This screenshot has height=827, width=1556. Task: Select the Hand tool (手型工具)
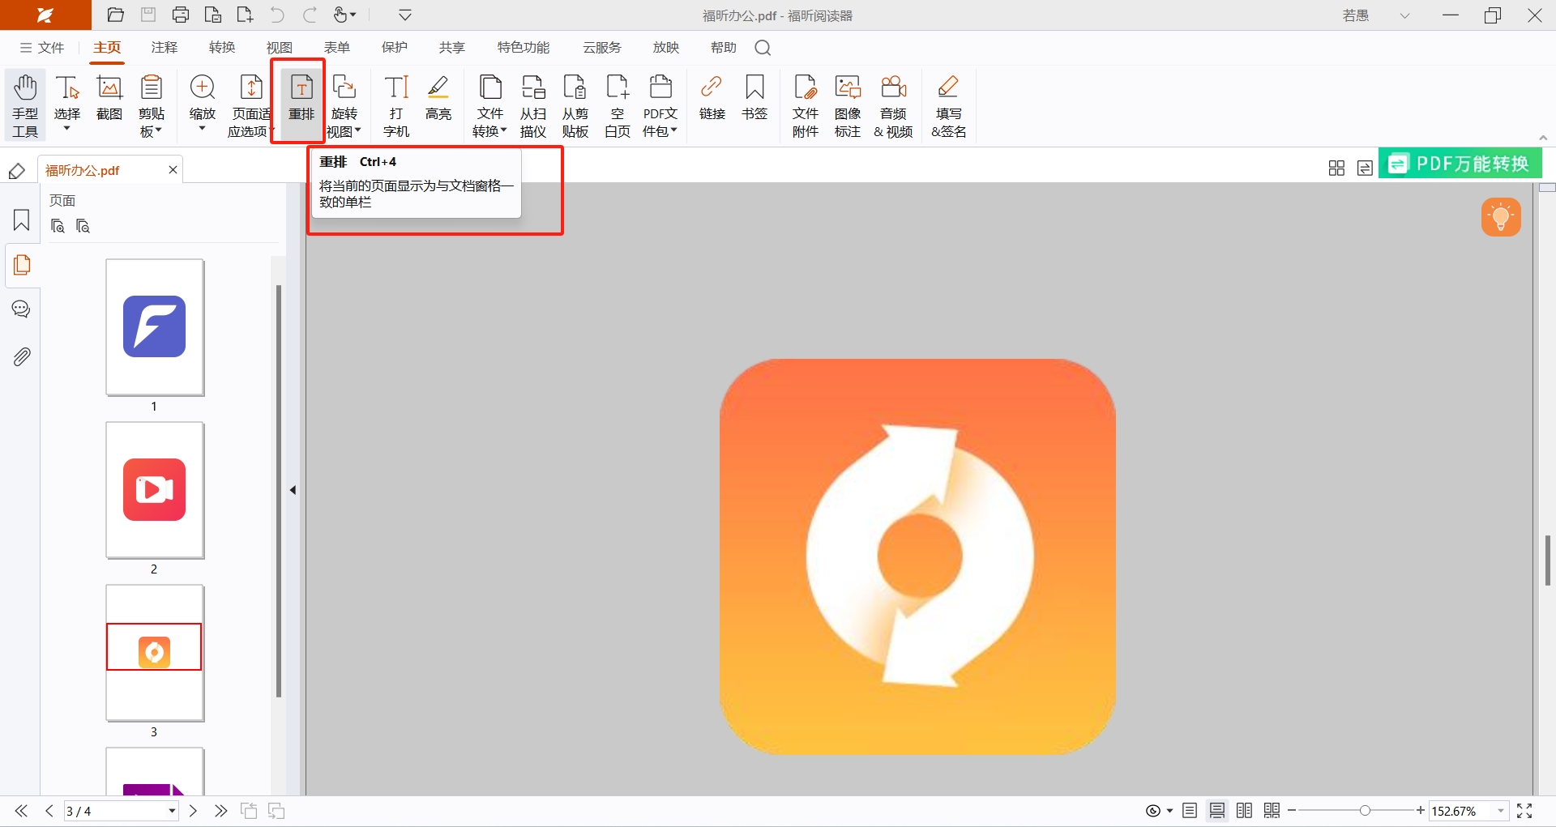25,105
